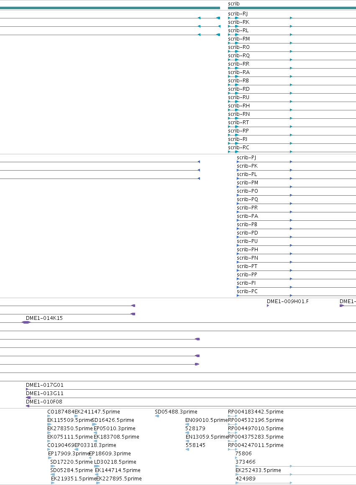This screenshot has height=485, width=356.
Task: Click the 558145 feature label
Action: (195, 445)
